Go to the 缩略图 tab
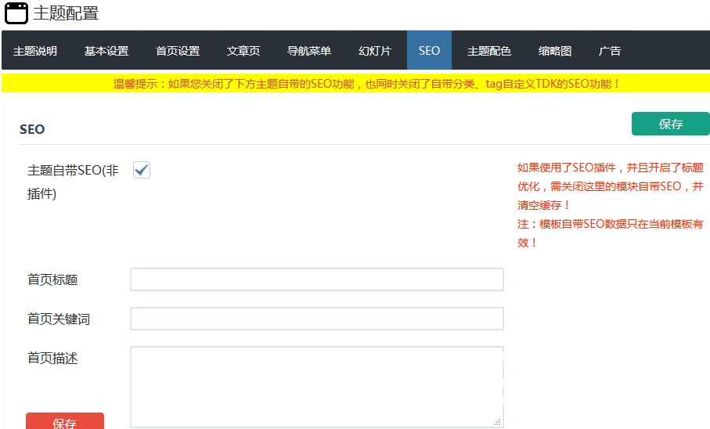The image size is (710, 429). pyautogui.click(x=555, y=51)
